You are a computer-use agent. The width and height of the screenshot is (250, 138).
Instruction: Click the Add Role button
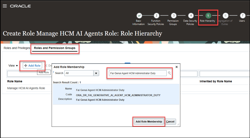[x=33, y=66]
